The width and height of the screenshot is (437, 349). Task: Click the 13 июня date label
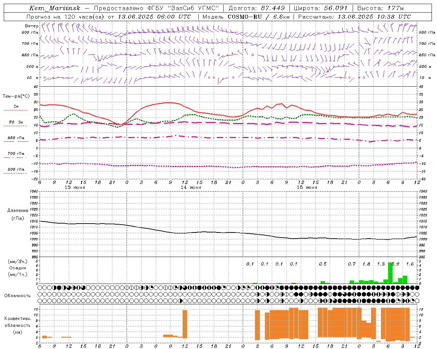click(x=75, y=187)
